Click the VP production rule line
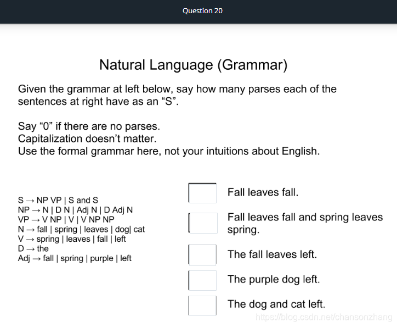 point(66,219)
